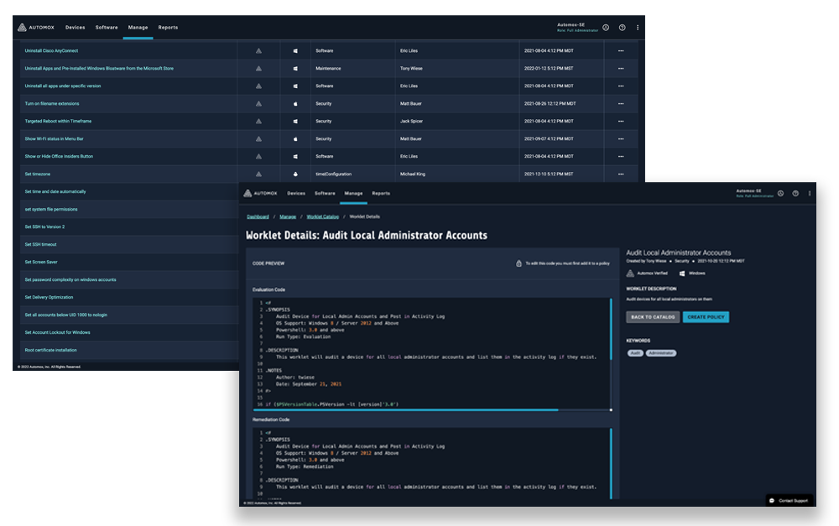Open the help icon in the catalog window
The height and width of the screenshot is (526, 839).
pos(622,28)
